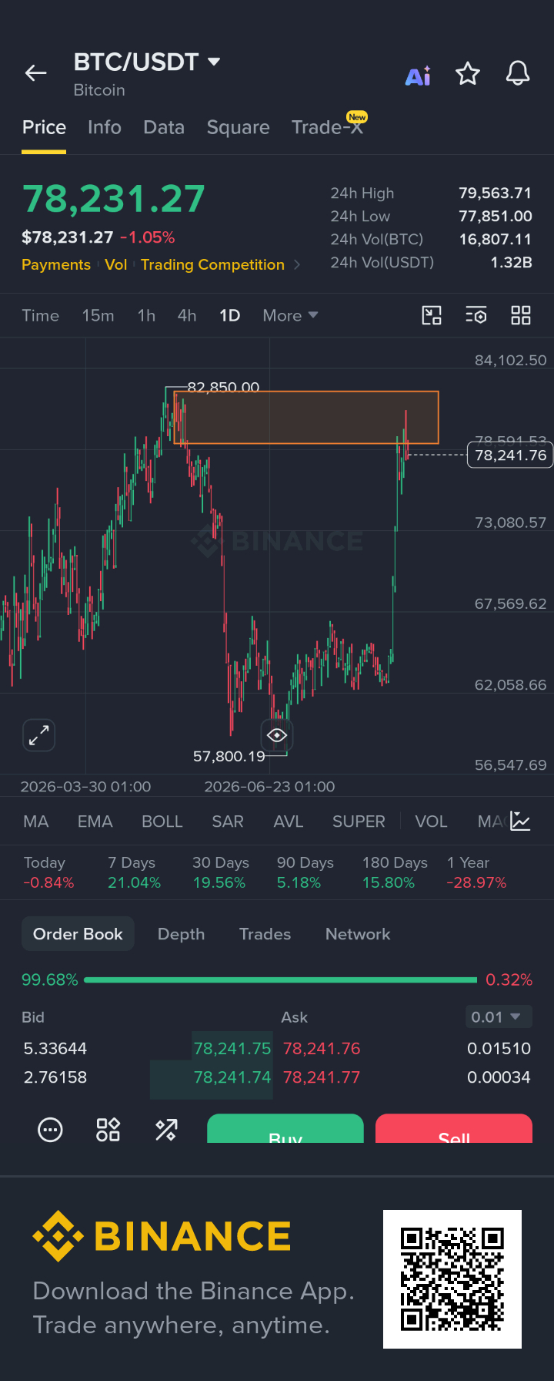The height and width of the screenshot is (1381, 554).
Task: Open the Trades tab
Action: coord(265,934)
